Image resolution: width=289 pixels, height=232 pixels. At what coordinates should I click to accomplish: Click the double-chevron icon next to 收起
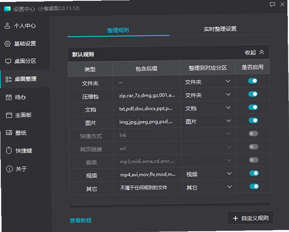262,52
